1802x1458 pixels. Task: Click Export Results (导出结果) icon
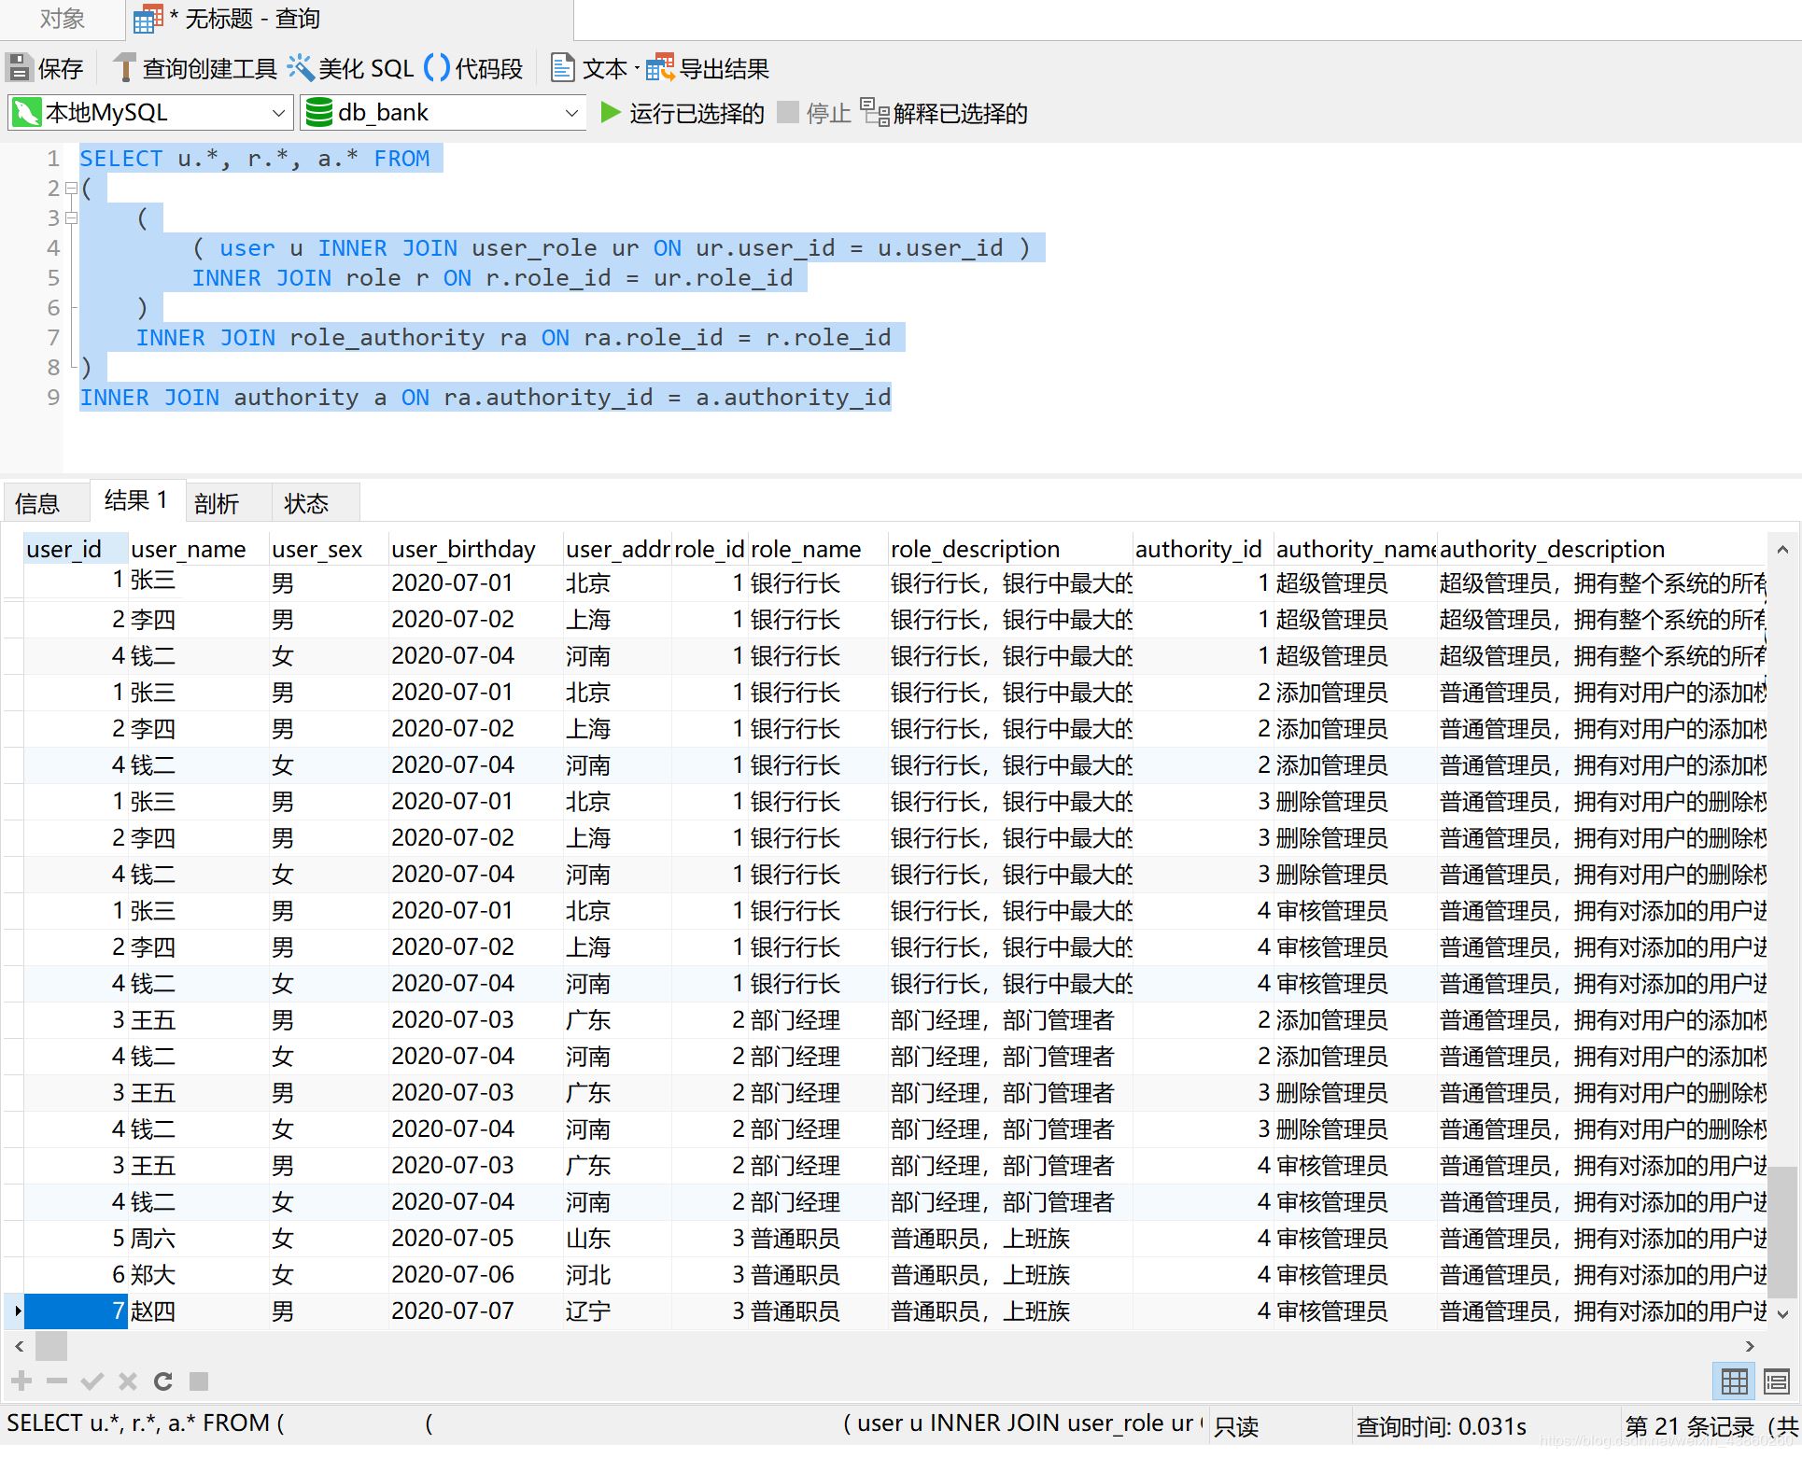pos(660,68)
